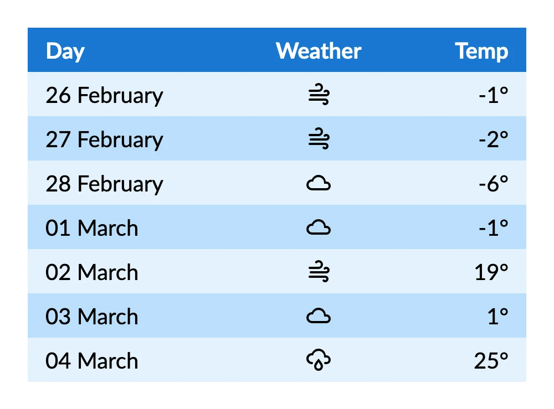Image resolution: width=554 pixels, height=409 pixels.
Task: Click the Weather column header
Action: tap(319, 51)
